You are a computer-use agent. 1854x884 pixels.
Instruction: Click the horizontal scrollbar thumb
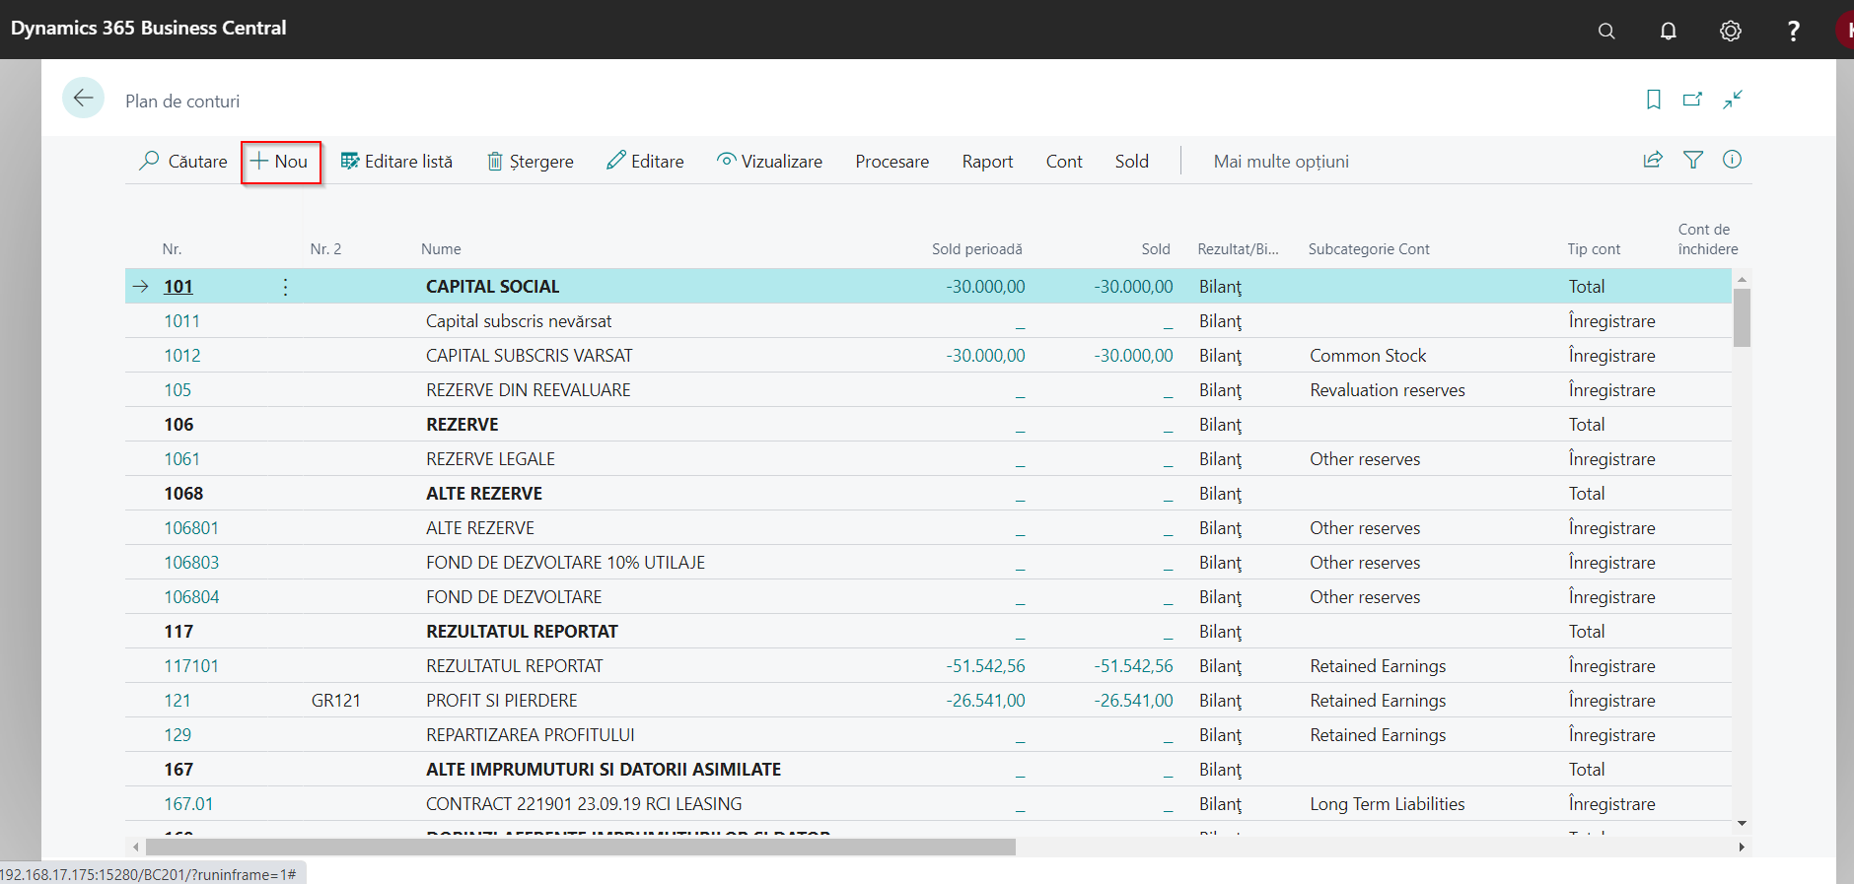(x=580, y=848)
